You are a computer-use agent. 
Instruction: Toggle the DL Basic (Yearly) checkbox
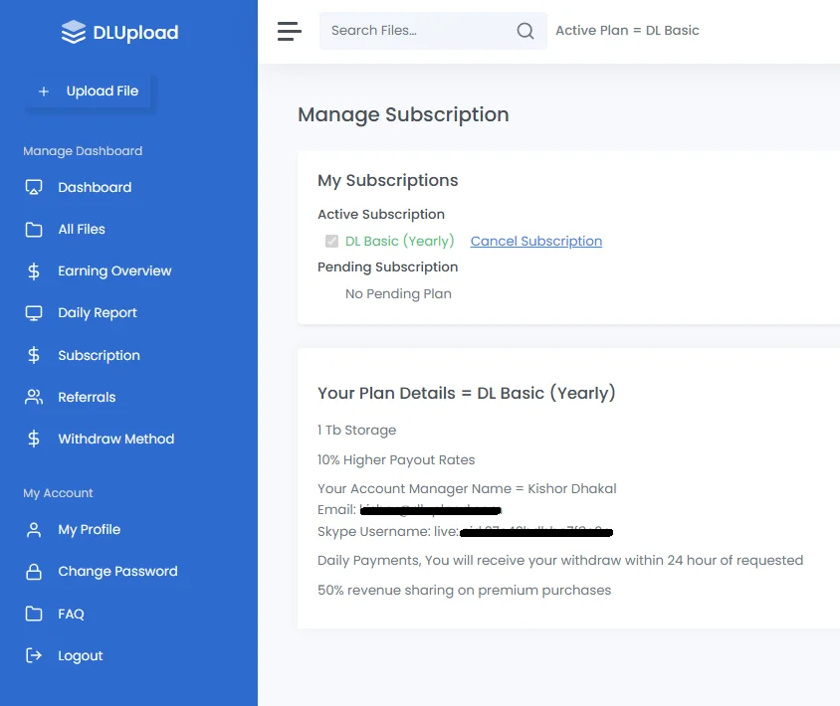click(x=331, y=241)
